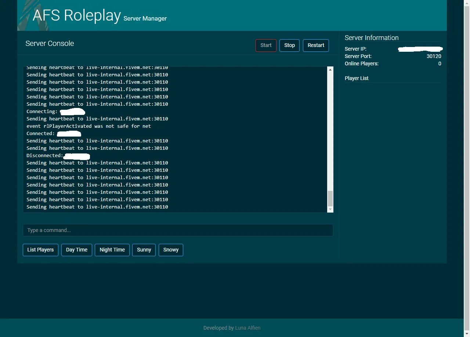Image resolution: width=470 pixels, height=337 pixels.
Task: Stop the server
Action: click(289, 46)
